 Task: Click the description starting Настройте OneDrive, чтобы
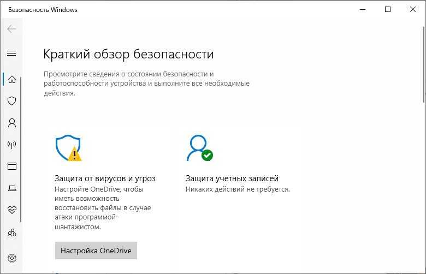(103, 208)
